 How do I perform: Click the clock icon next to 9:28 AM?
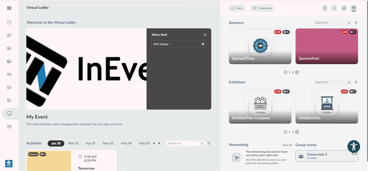[80, 156]
